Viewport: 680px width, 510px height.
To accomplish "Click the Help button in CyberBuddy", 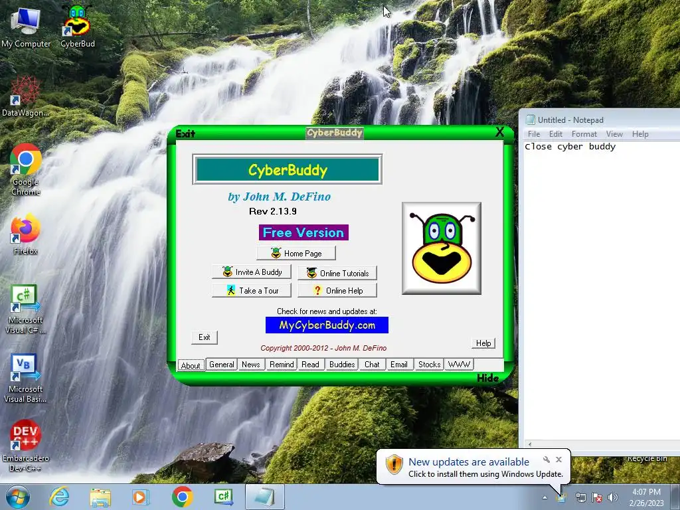I will [483, 343].
